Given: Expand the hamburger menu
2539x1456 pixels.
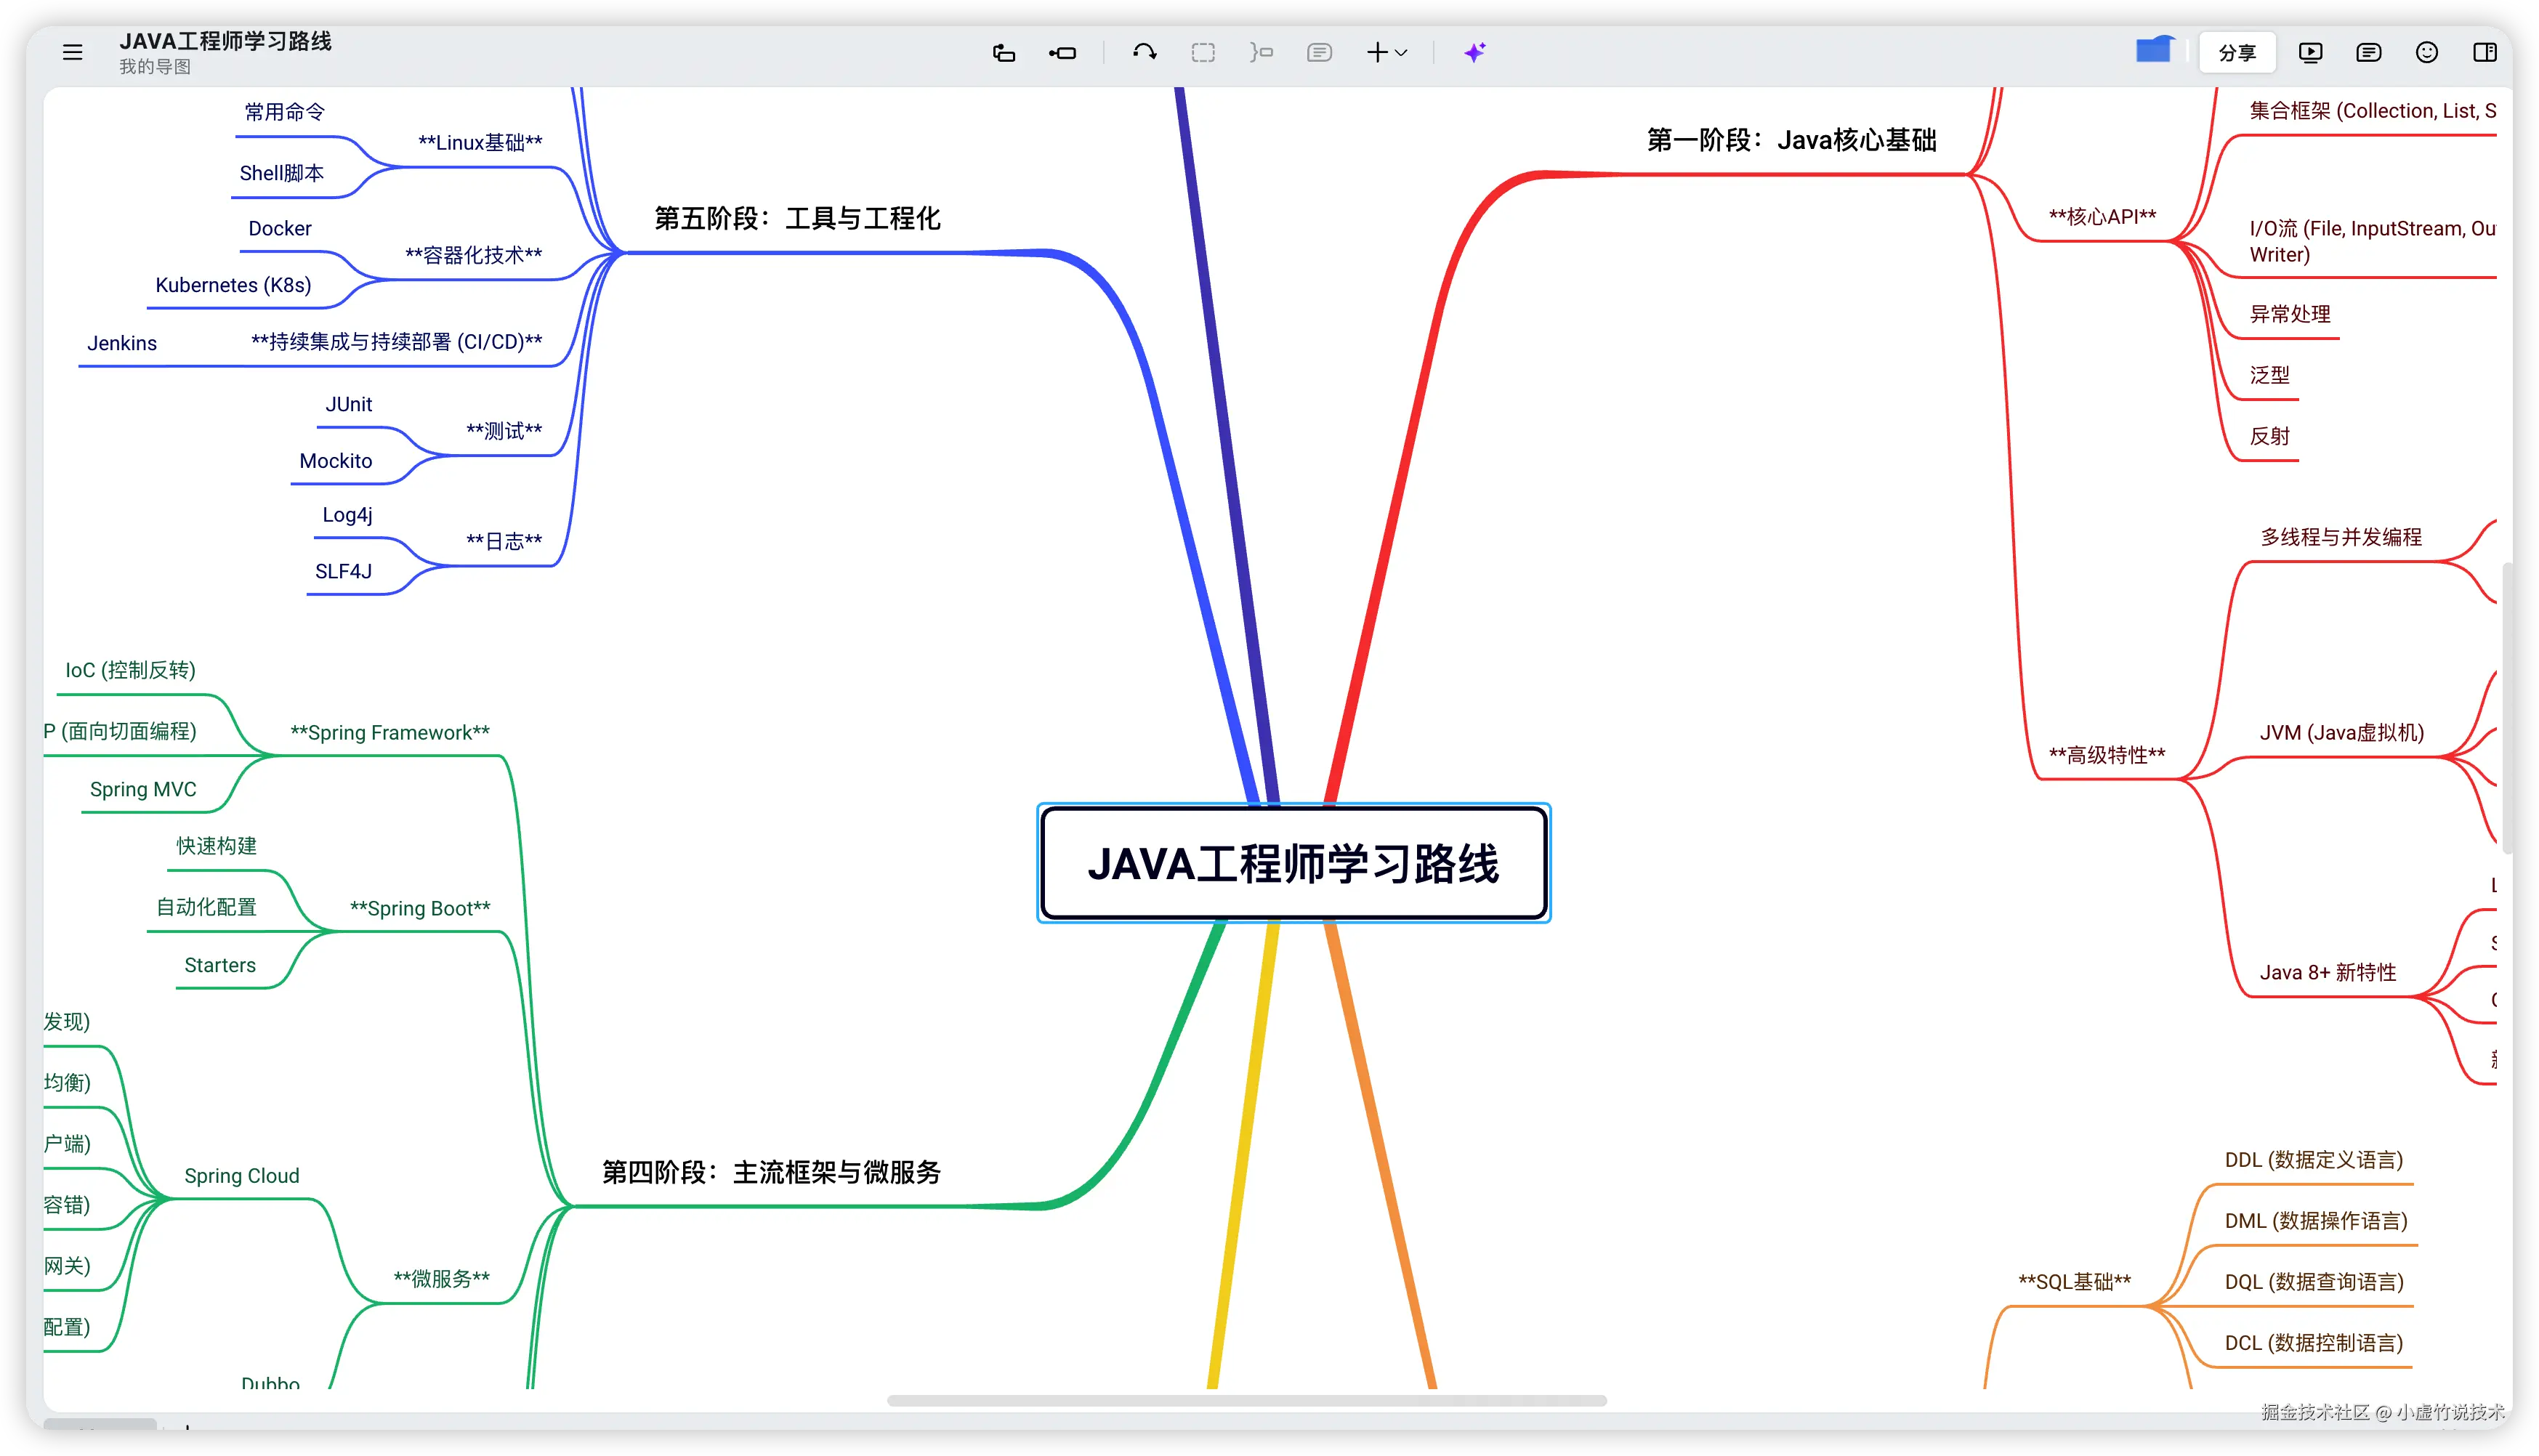Looking at the screenshot, I should point(72,52).
